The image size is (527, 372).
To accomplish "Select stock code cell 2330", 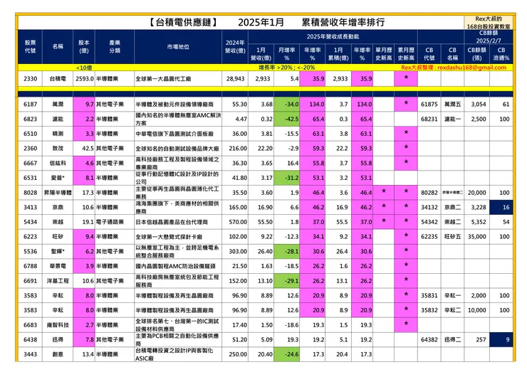I will click(x=30, y=78).
